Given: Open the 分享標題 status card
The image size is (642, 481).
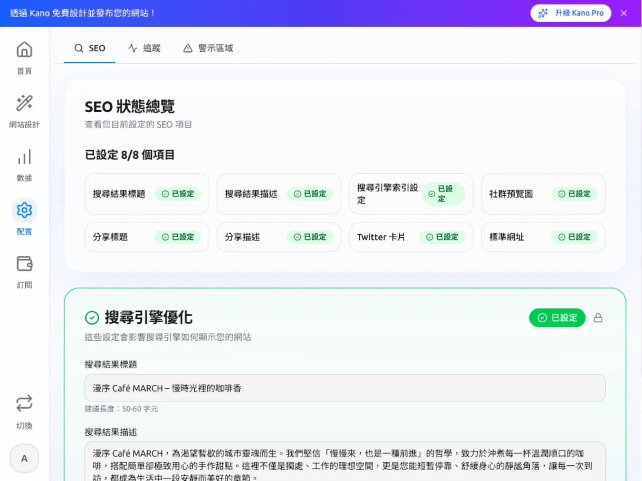Looking at the screenshot, I should [146, 237].
